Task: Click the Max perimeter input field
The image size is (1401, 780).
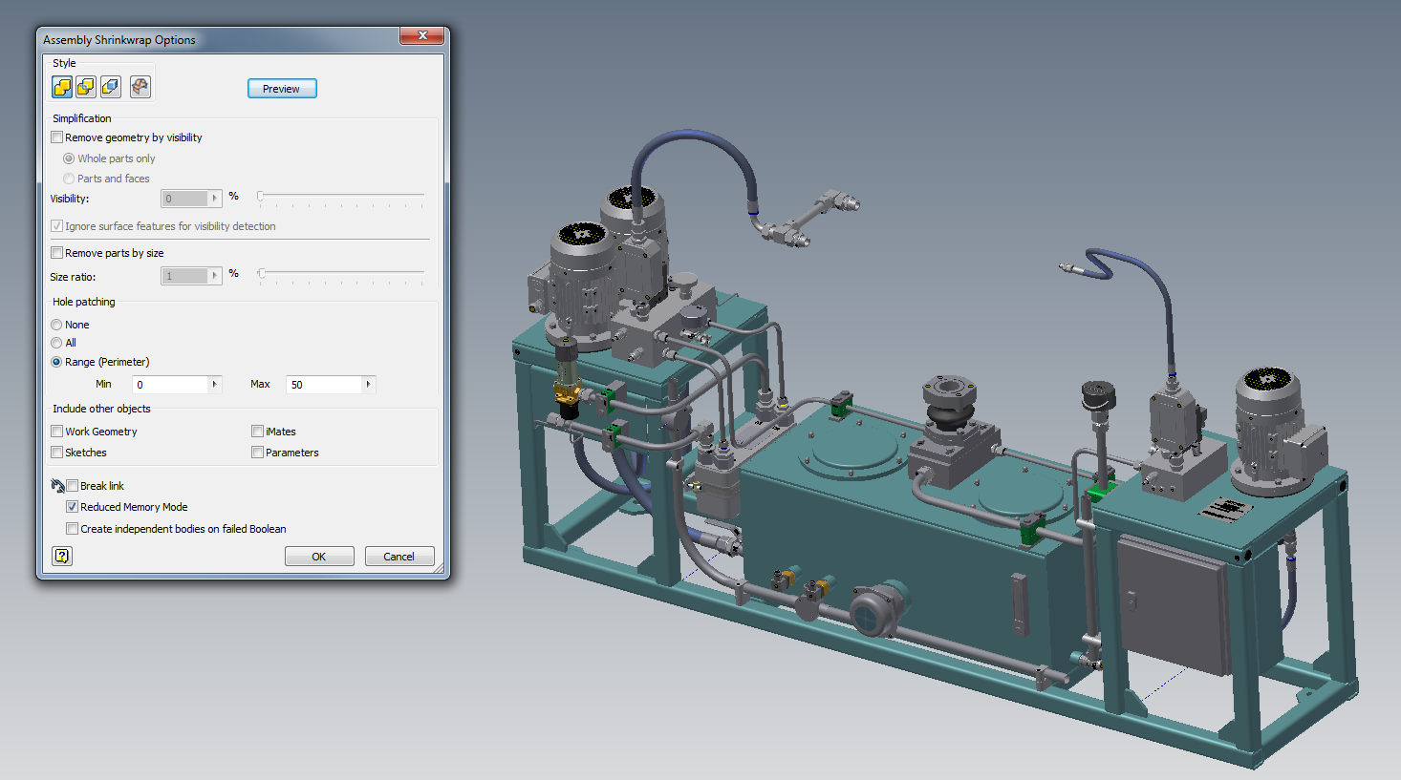Action: click(323, 385)
